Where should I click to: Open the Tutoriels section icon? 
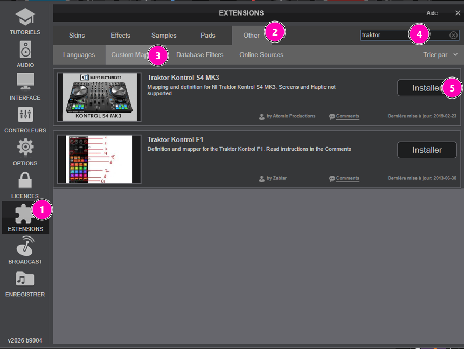tap(25, 17)
